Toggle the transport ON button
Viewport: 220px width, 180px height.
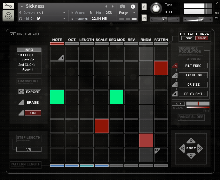pyautogui.click(x=33, y=113)
